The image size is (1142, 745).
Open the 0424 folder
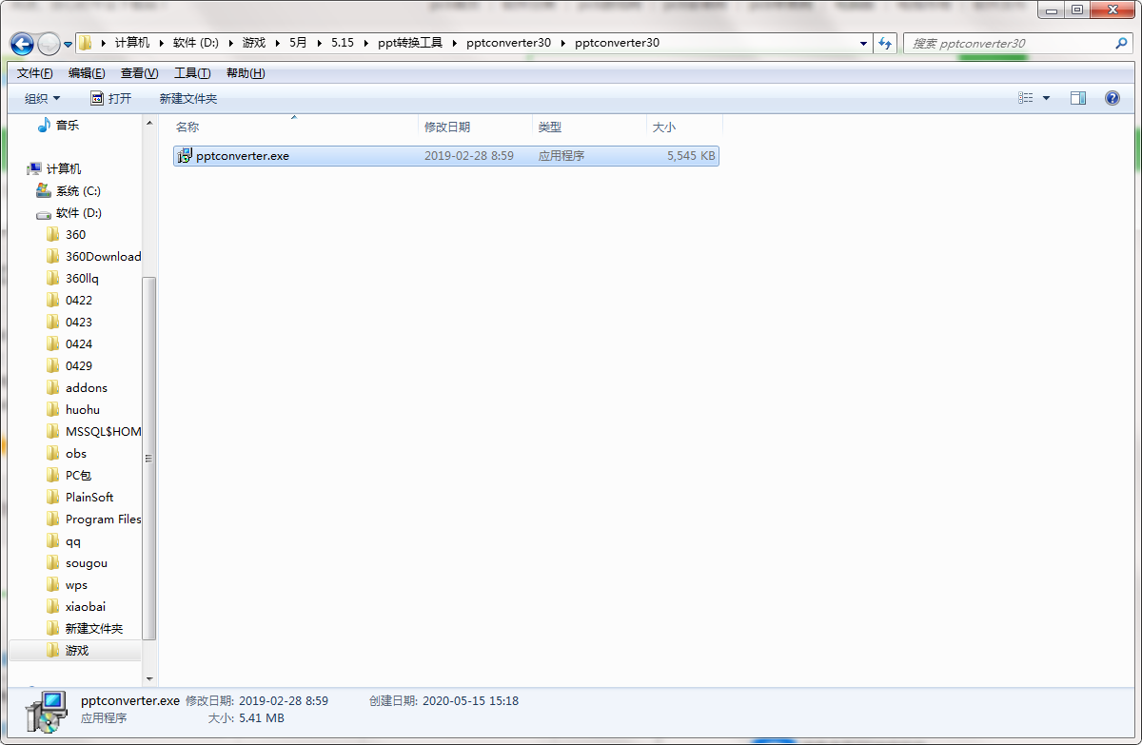point(79,343)
